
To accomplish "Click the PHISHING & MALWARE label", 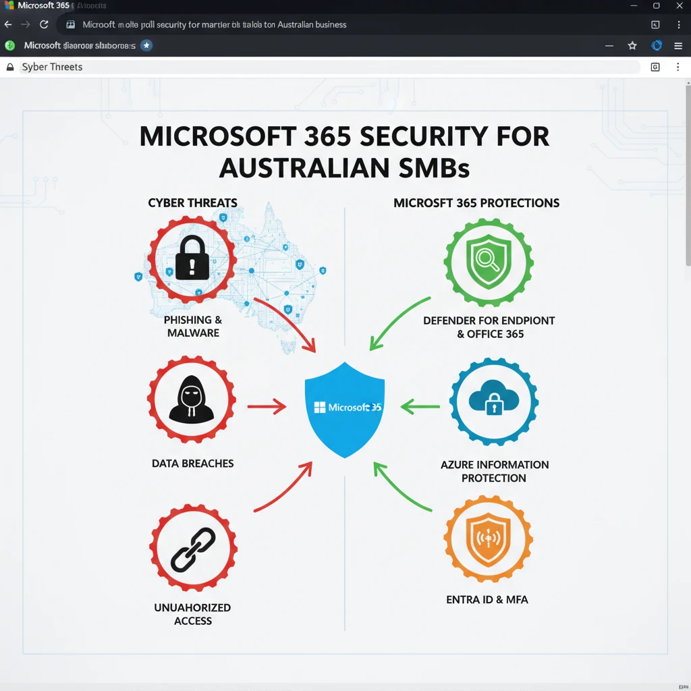I will (x=193, y=326).
